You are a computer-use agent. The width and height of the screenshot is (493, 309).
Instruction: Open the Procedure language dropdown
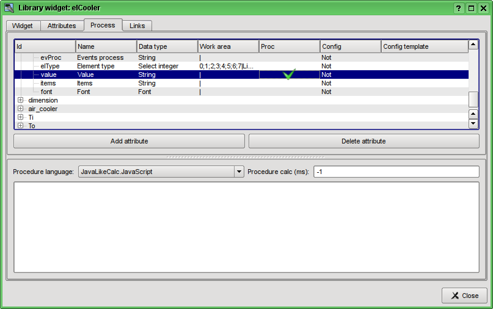239,172
